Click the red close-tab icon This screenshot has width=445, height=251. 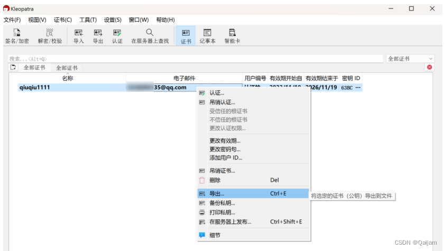tap(429, 67)
